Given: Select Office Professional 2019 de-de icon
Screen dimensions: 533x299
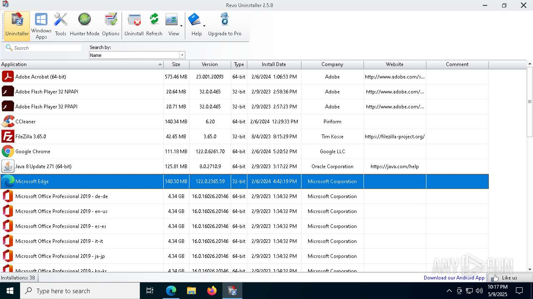Looking at the screenshot, I should point(7,196).
